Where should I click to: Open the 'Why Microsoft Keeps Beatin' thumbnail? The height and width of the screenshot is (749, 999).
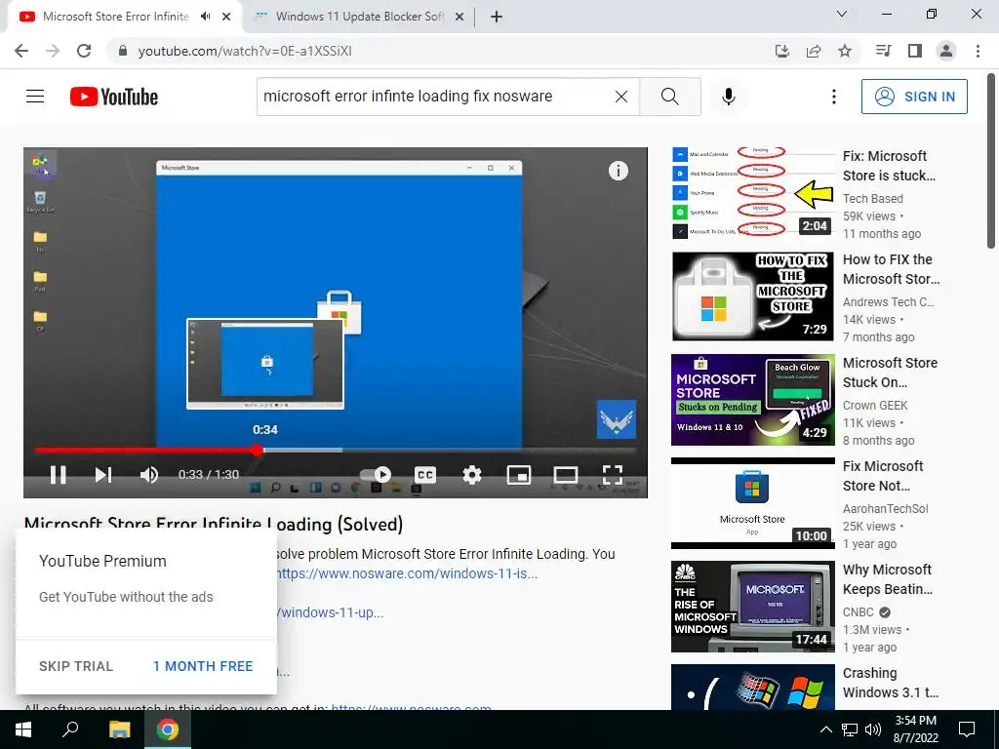[753, 607]
